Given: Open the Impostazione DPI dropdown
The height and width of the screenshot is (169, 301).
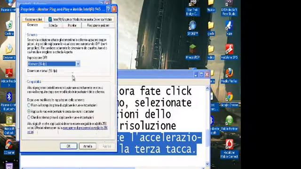Looking at the screenshot, I should click(x=78, y=64).
